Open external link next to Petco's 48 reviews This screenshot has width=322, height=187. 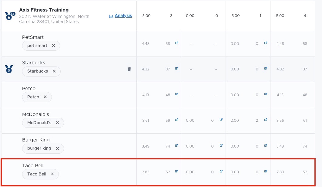click(176, 94)
